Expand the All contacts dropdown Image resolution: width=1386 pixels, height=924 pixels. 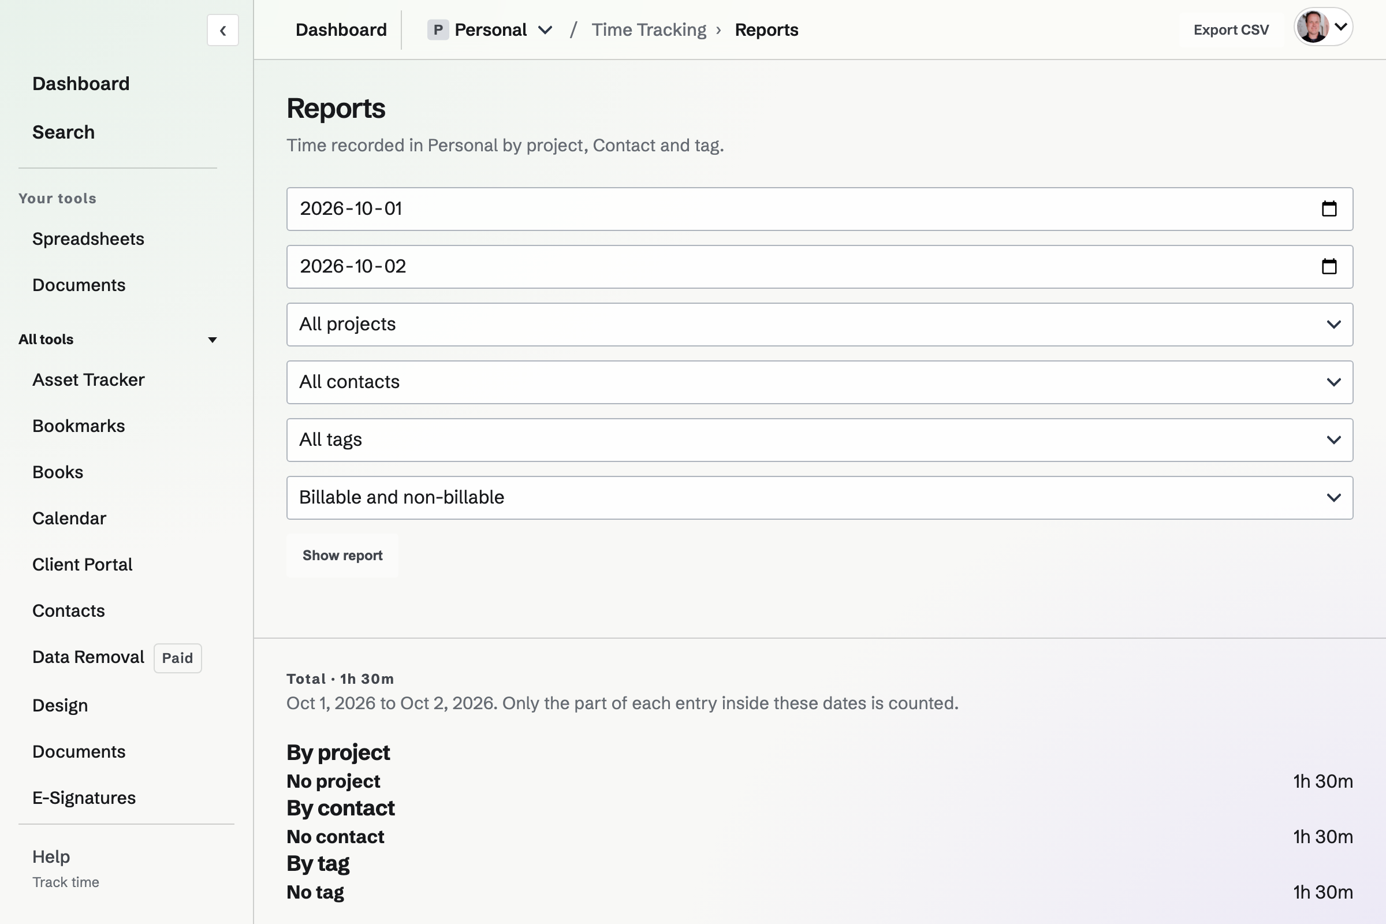[x=819, y=382]
